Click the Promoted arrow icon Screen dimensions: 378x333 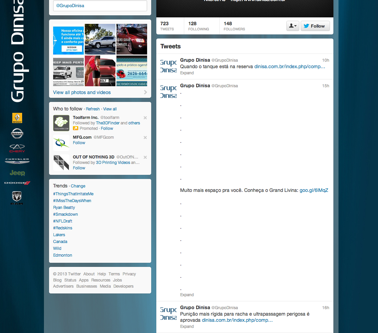76,128
